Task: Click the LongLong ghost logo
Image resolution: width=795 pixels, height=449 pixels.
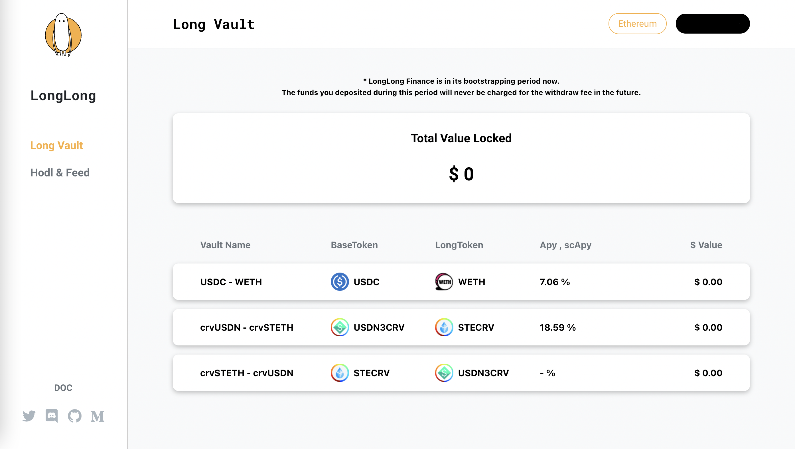Action: tap(63, 35)
